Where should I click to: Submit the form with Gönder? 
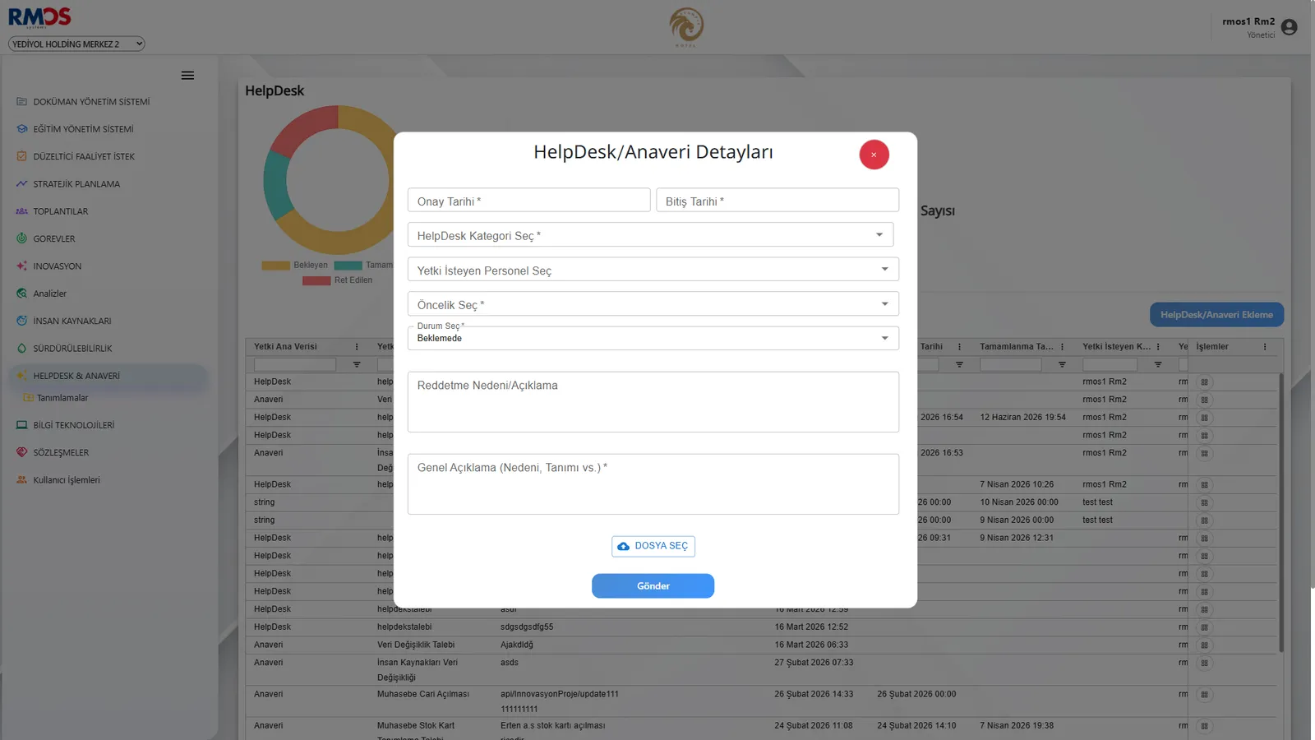click(653, 585)
